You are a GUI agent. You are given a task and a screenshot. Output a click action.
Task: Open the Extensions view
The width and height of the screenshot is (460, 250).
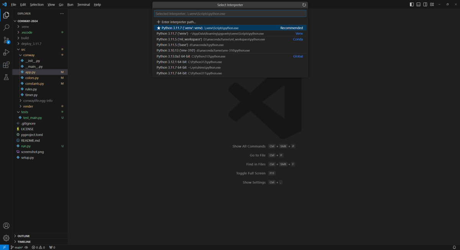pos(6,65)
